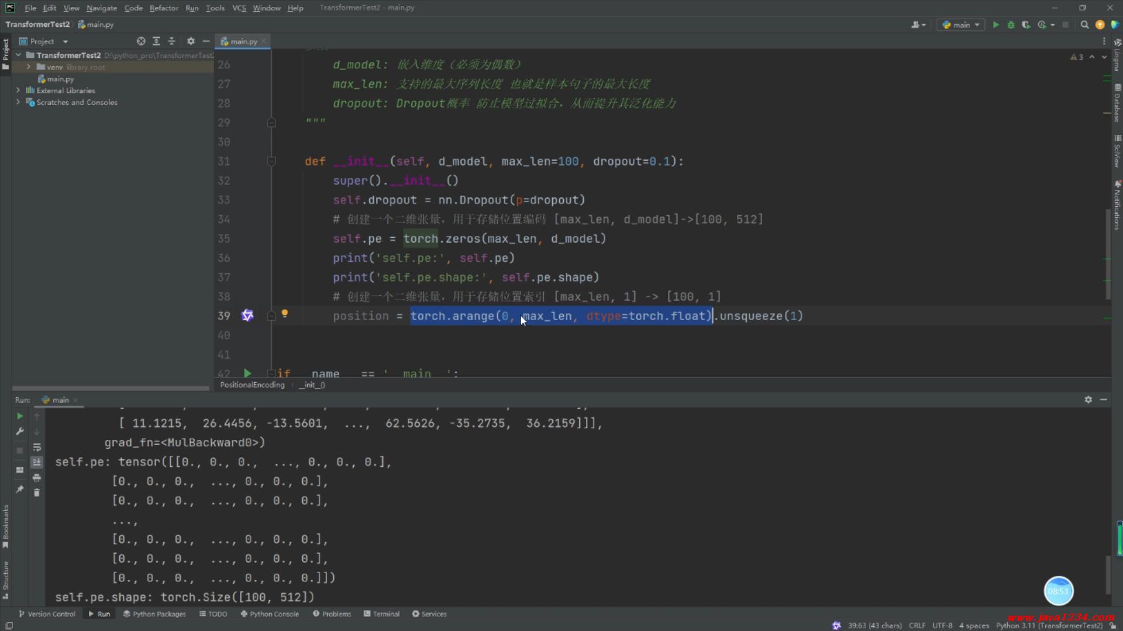Open the Python Console tool window
Screen dimensions: 1123x631
270,614
